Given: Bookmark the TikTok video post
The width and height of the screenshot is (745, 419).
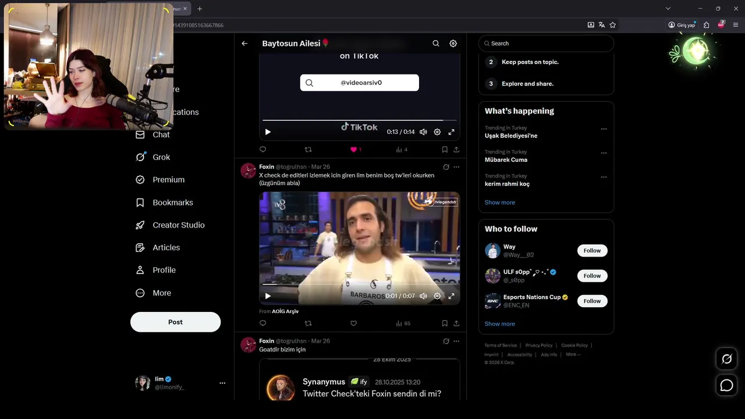Looking at the screenshot, I should (445, 150).
